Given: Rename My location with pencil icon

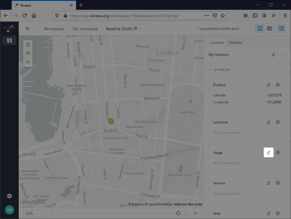Looking at the screenshot, I should click(x=273, y=54).
